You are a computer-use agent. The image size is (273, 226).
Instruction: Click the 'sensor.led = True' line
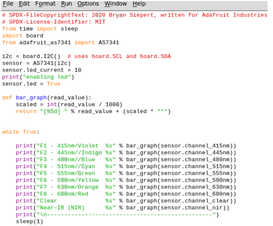click(31, 84)
